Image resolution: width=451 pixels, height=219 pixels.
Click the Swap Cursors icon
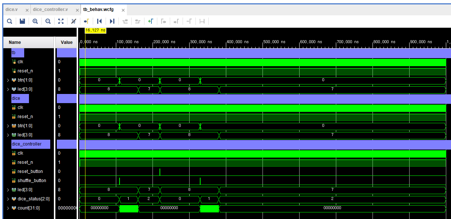click(x=189, y=21)
